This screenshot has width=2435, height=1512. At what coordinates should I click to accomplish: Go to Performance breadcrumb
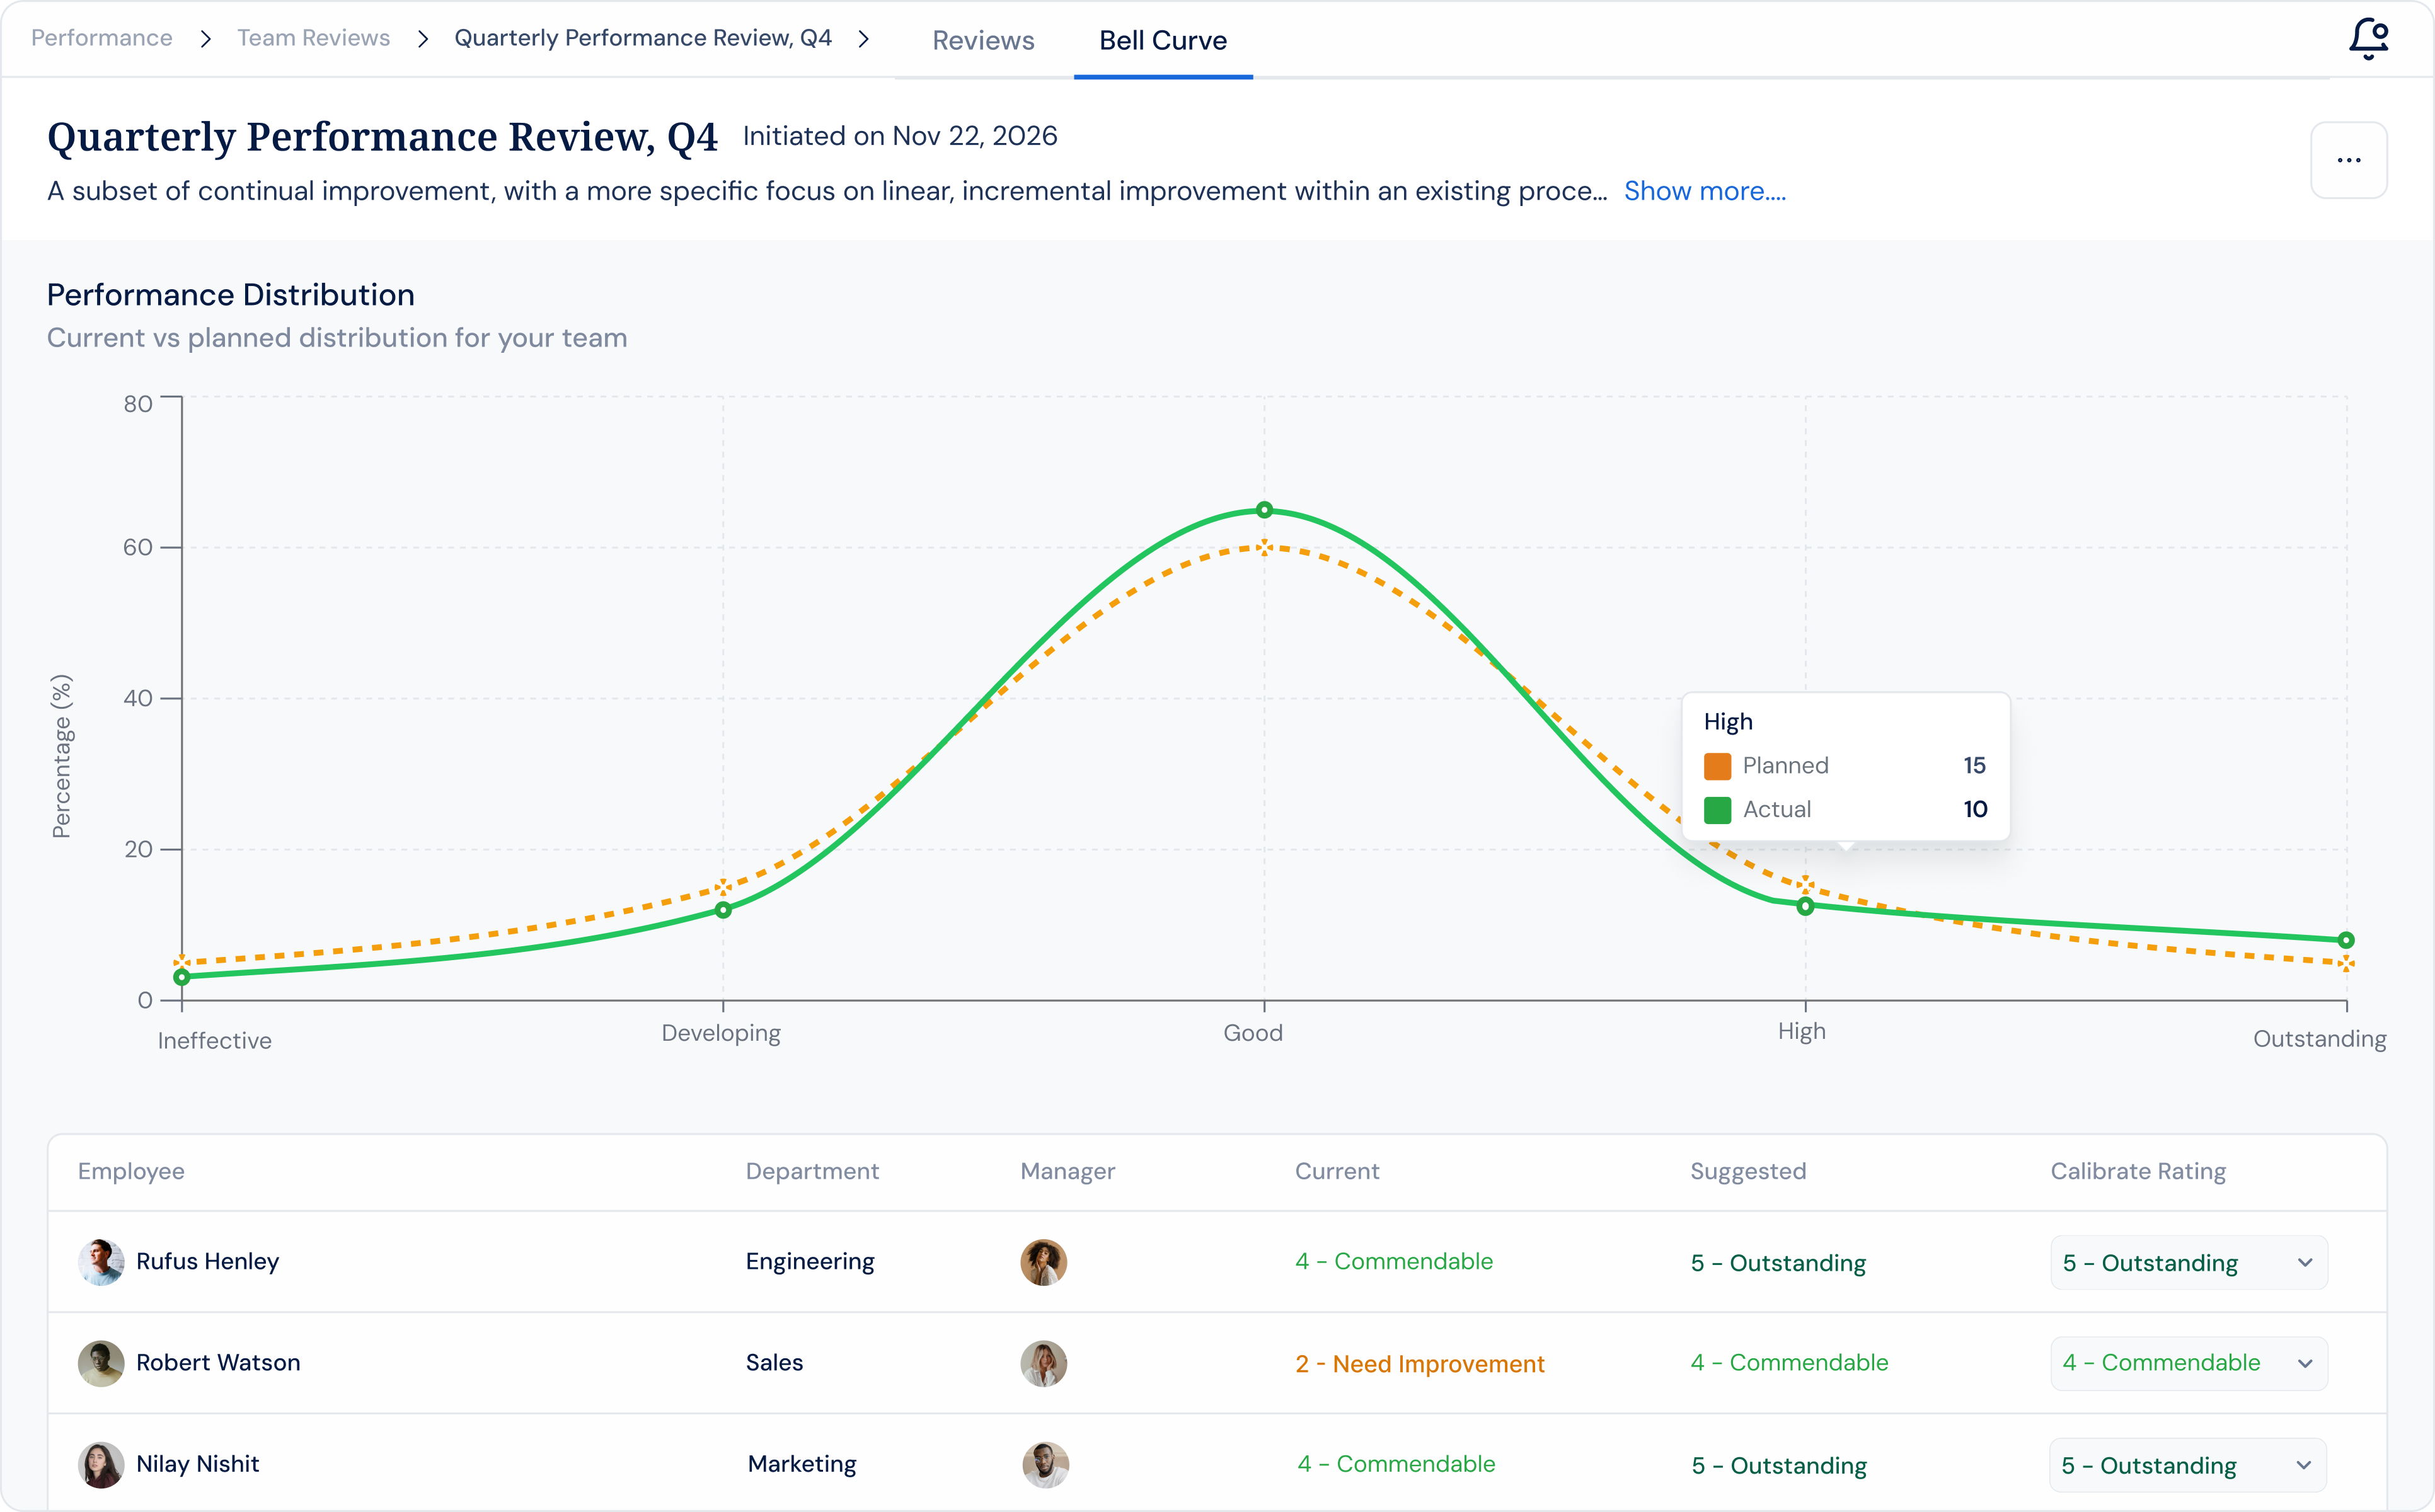(x=102, y=38)
